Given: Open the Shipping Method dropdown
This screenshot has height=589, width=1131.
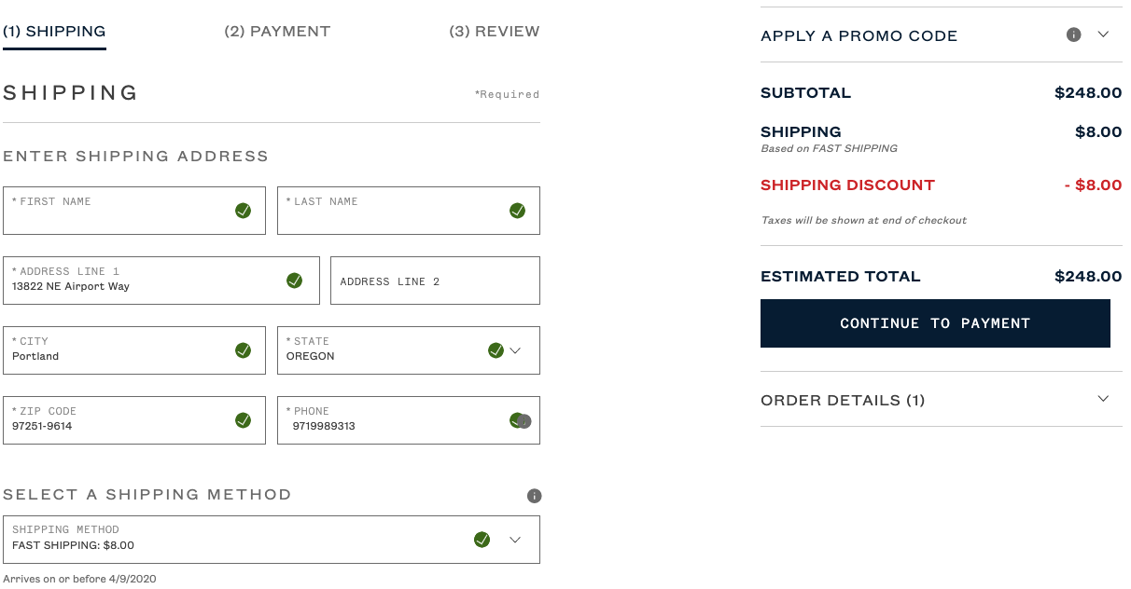Looking at the screenshot, I should (515, 540).
